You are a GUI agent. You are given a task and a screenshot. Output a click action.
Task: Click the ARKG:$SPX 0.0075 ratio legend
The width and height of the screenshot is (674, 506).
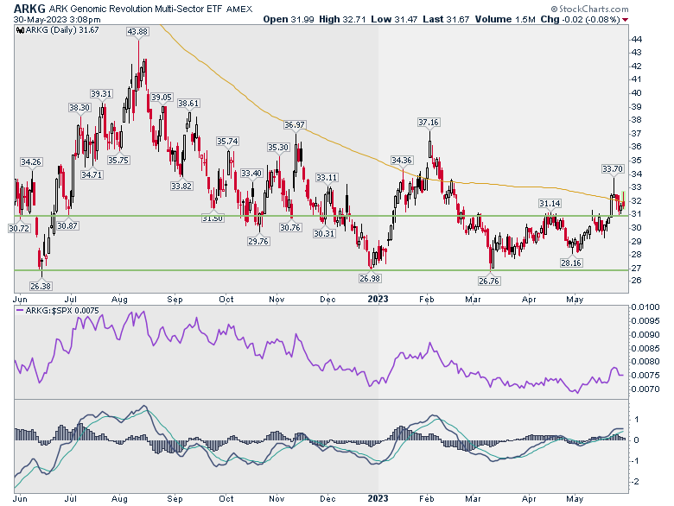(x=59, y=311)
